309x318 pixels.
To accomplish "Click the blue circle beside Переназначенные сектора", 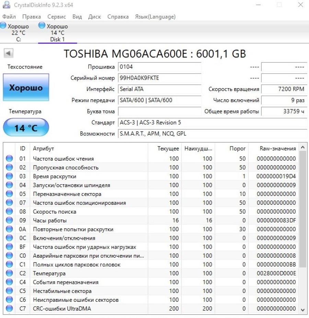I will click(10, 194).
